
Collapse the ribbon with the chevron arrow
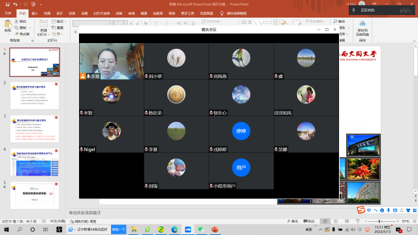[414, 40]
